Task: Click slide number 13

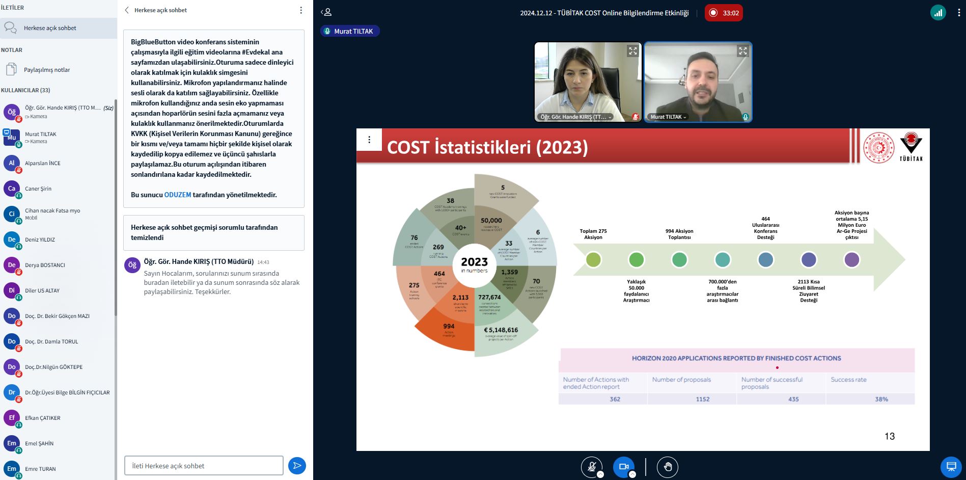Action: pos(890,436)
